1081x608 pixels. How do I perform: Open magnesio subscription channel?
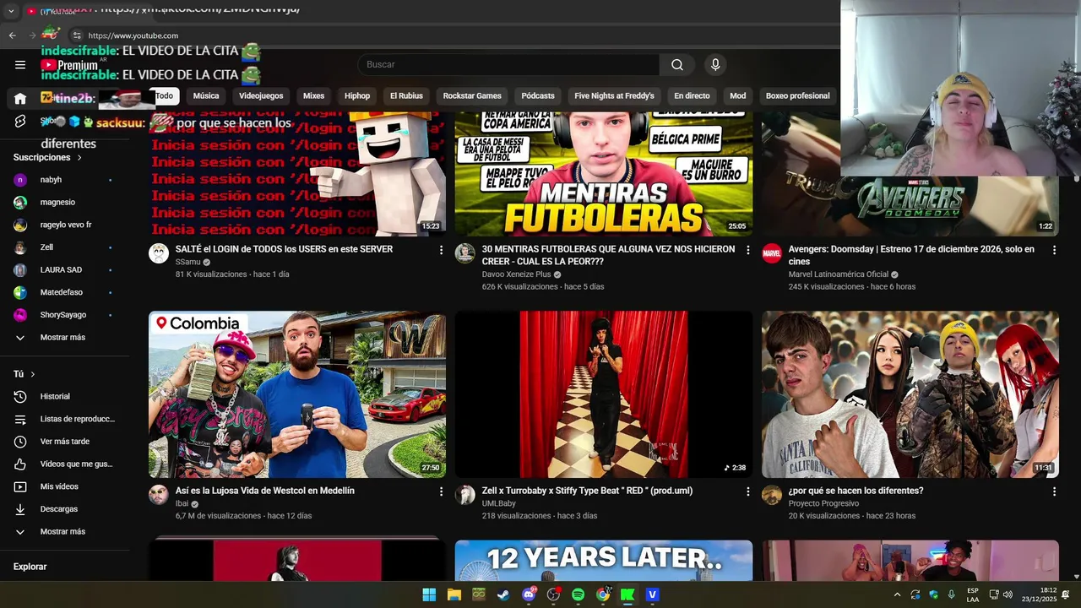(64, 203)
